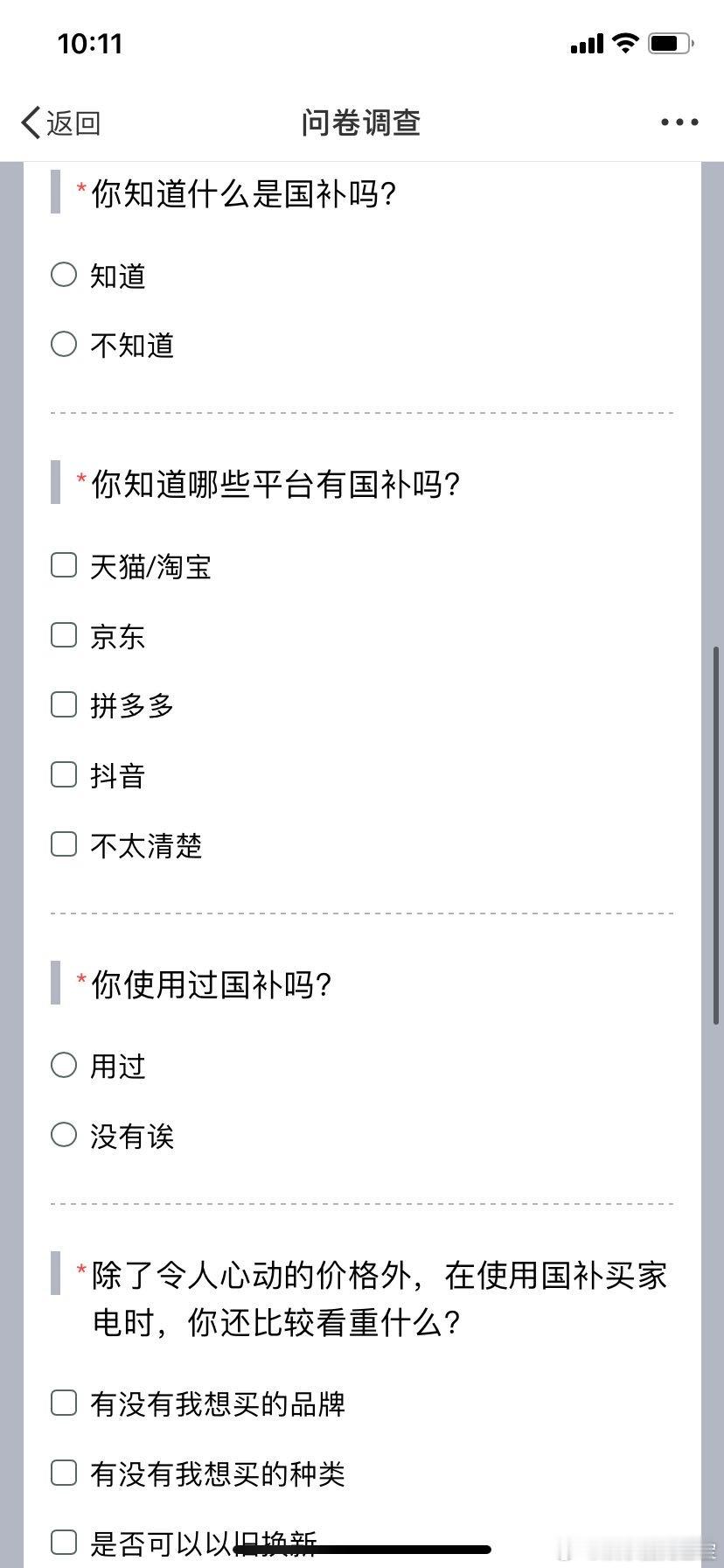Tap the Wi-Fi status icon
Screen dimensions: 724x1568
coord(625,43)
